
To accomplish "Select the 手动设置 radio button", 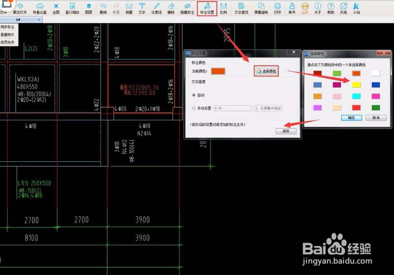I will [194, 108].
